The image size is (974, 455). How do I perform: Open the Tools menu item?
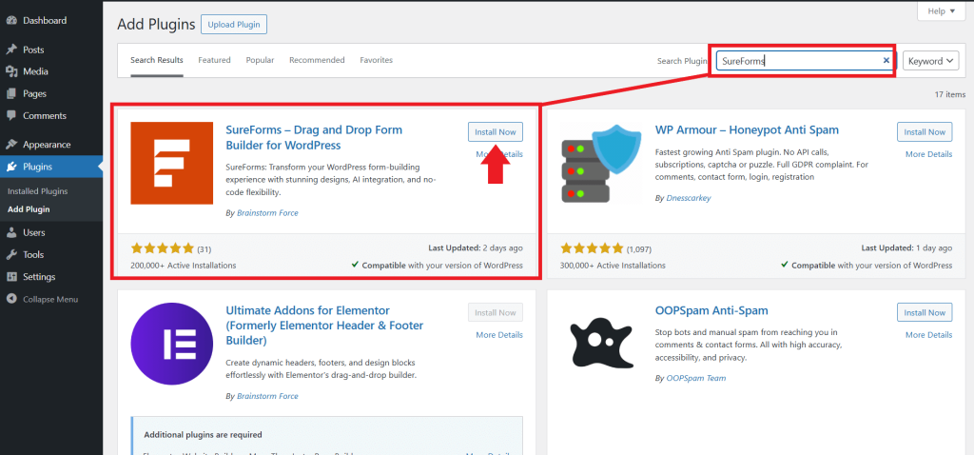(x=33, y=255)
